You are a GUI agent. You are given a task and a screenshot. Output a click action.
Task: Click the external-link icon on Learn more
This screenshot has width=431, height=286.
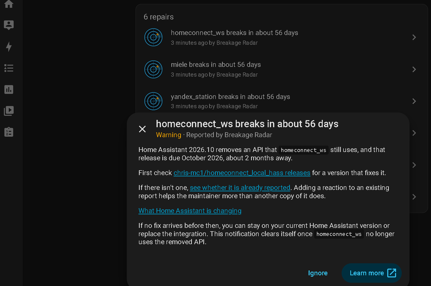(x=391, y=273)
